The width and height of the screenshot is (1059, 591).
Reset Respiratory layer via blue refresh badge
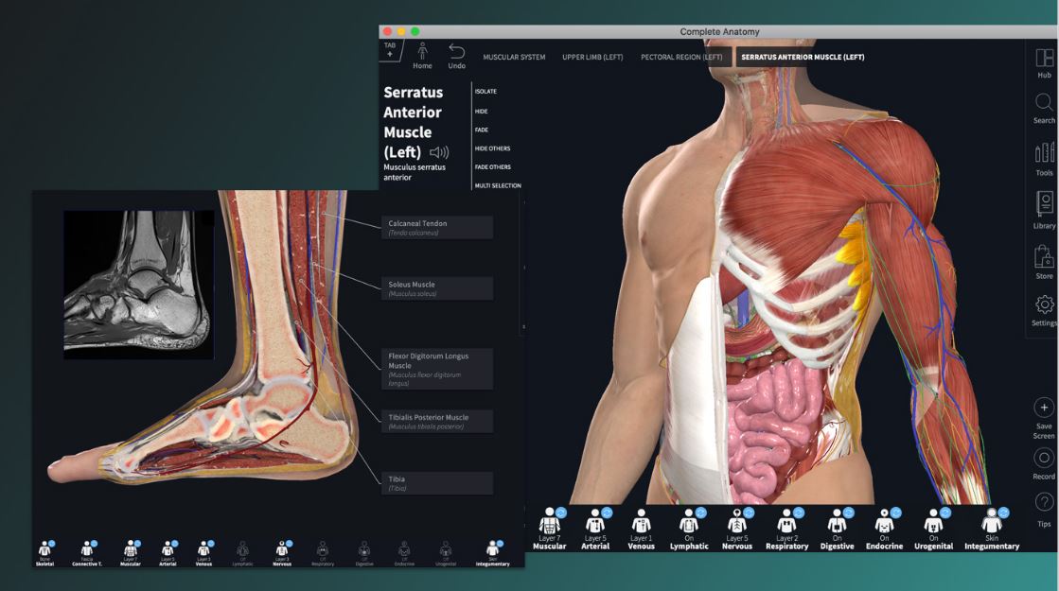tap(799, 513)
